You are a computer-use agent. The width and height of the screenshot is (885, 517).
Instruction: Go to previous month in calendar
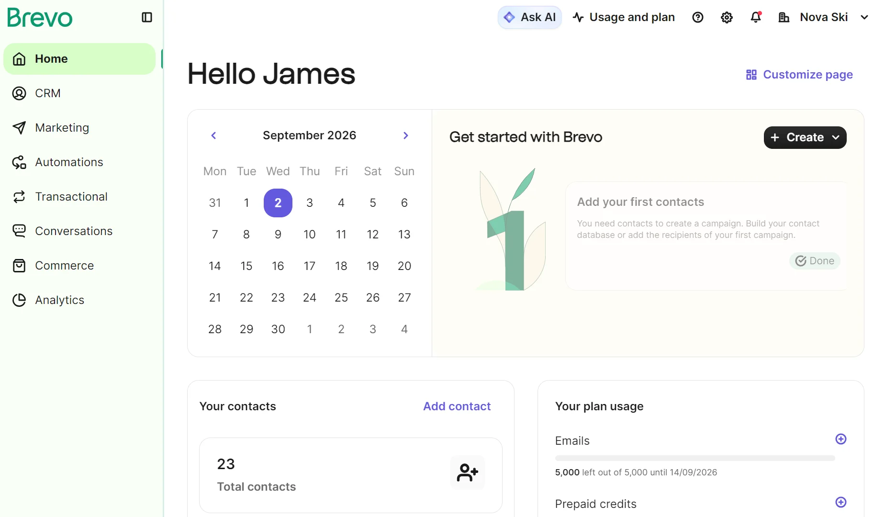(214, 135)
